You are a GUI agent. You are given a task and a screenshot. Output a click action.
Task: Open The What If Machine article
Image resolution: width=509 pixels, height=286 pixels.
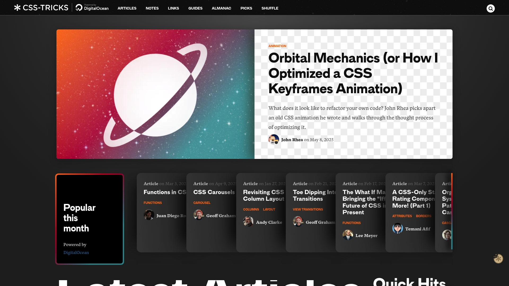tap(364, 202)
